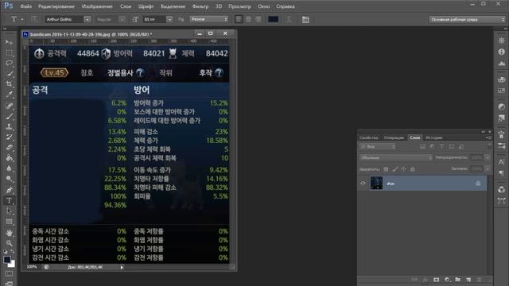Open the Файл menu
Viewport: 509px width, 286px height.
pos(25,6)
